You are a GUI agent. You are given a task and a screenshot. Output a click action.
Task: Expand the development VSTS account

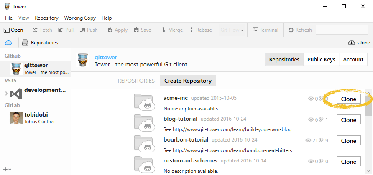pyautogui.click(x=6, y=93)
